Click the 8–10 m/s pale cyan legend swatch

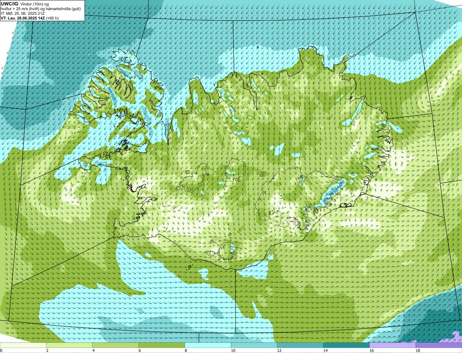click(x=208, y=345)
